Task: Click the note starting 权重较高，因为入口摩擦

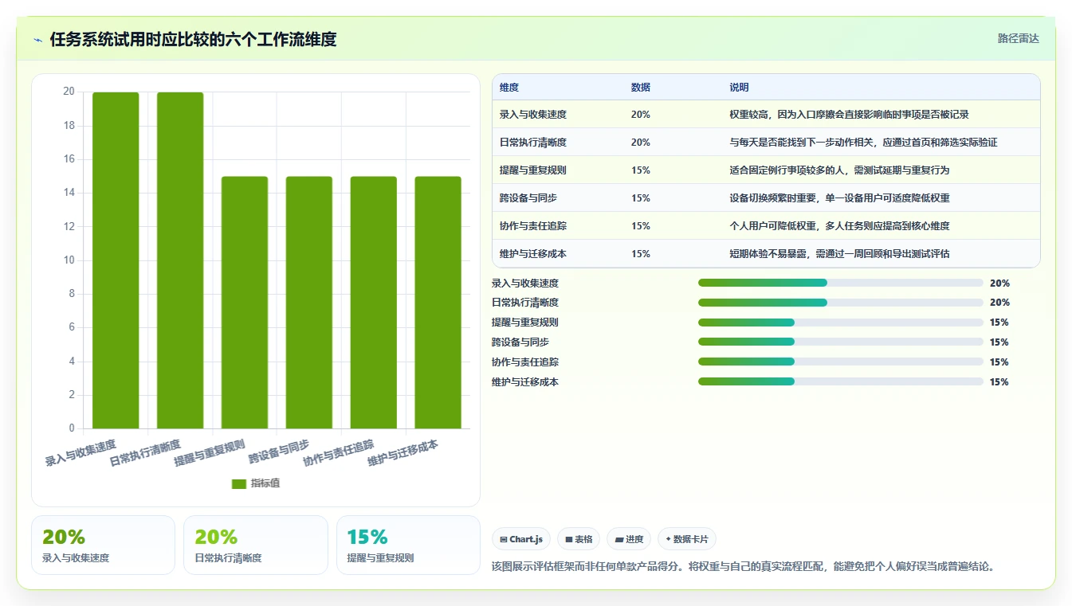Action: [849, 115]
